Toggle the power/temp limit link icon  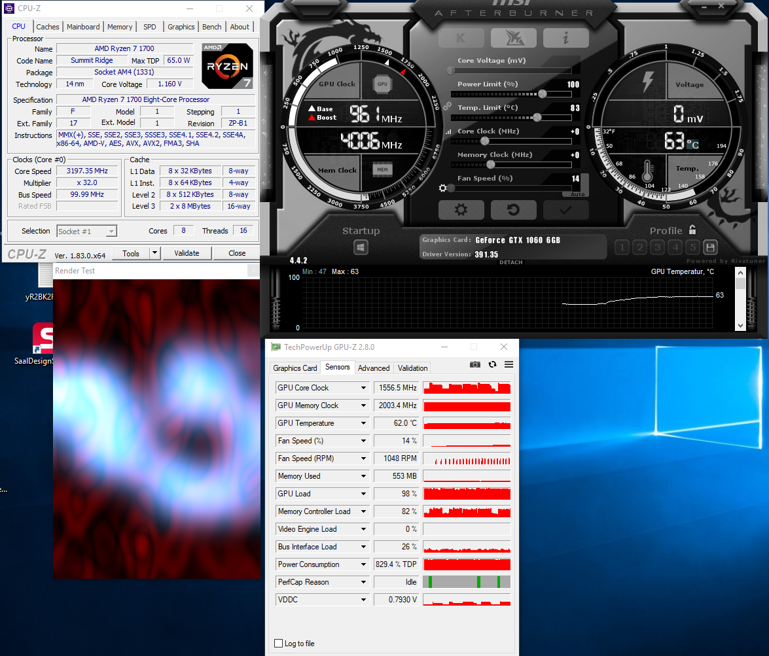(x=447, y=106)
